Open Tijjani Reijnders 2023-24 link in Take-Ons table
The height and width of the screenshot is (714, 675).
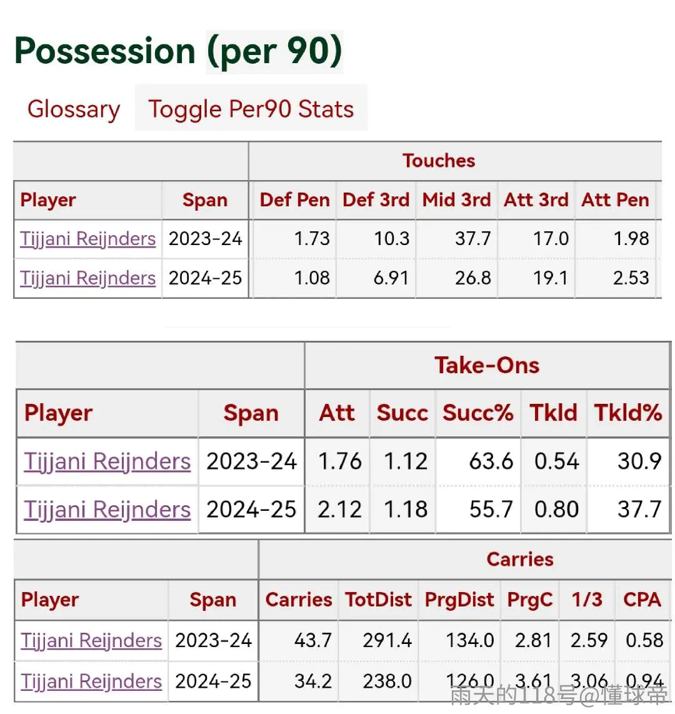coord(107,461)
